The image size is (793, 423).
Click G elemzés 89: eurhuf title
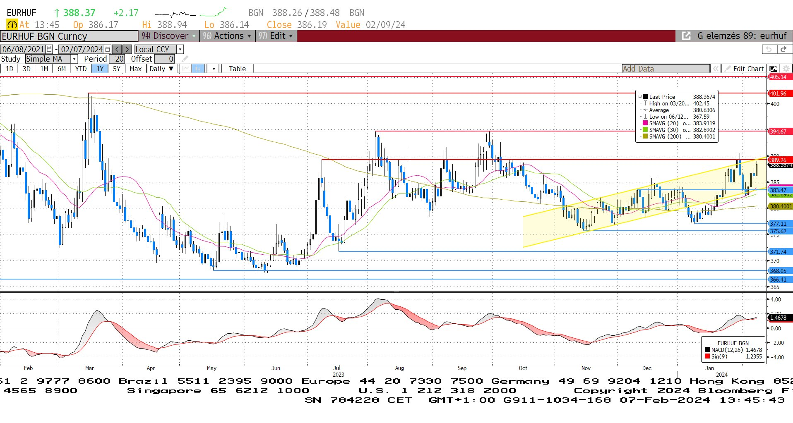point(742,36)
